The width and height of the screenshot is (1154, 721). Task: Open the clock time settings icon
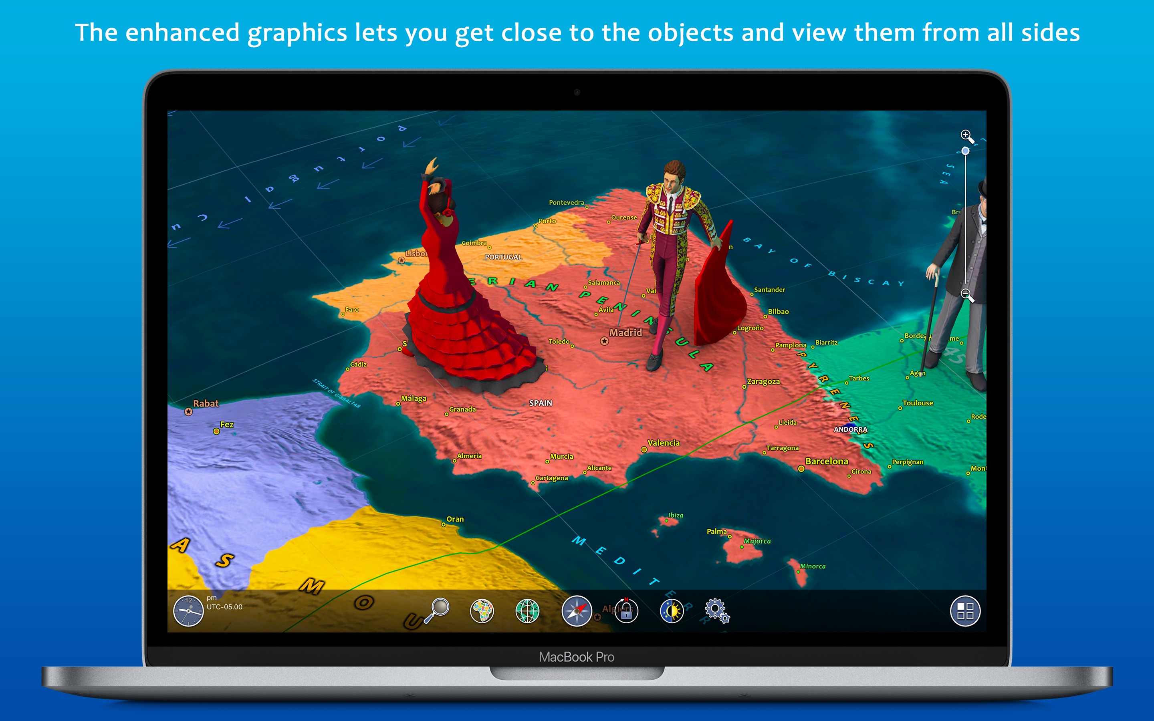188,611
